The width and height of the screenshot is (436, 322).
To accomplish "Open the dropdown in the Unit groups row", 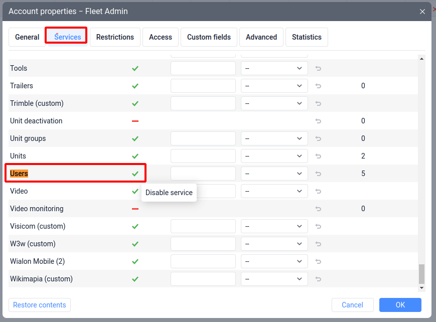I will [274, 138].
